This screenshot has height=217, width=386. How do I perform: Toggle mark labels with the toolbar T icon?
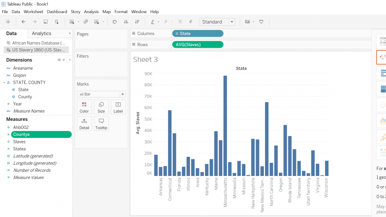(180, 22)
